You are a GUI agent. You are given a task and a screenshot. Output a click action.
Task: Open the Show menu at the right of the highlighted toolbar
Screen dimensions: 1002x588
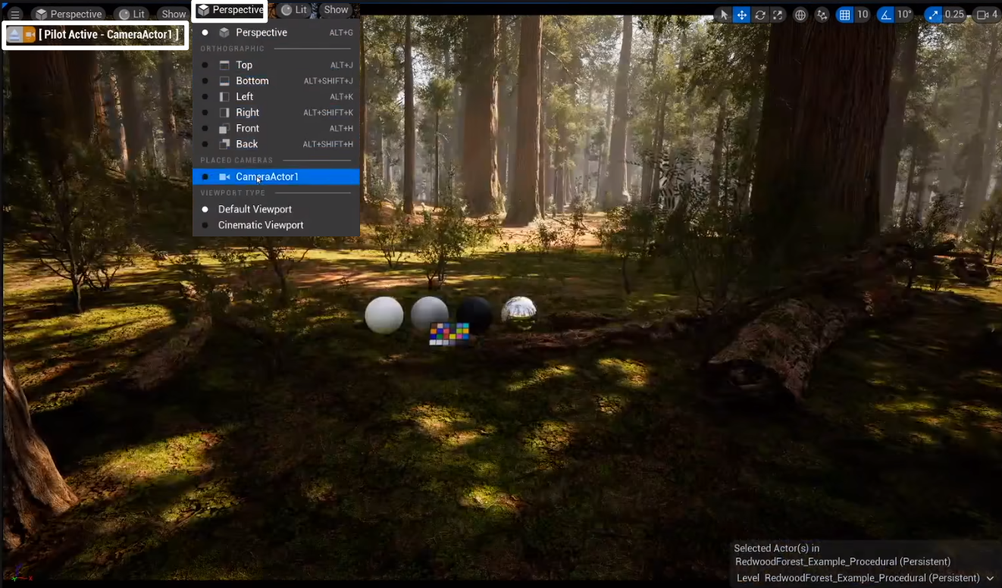pos(336,10)
